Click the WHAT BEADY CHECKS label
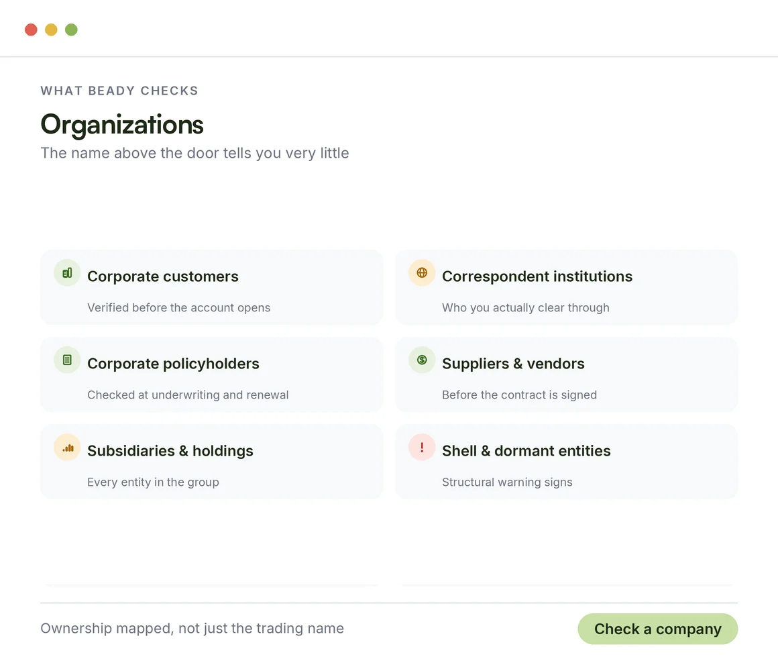This screenshot has width=778, height=671. (119, 91)
